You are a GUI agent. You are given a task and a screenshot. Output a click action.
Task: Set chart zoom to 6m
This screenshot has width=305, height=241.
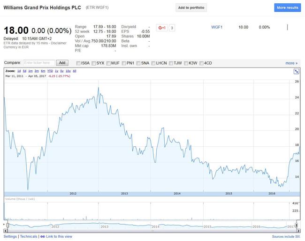[x=43, y=71]
